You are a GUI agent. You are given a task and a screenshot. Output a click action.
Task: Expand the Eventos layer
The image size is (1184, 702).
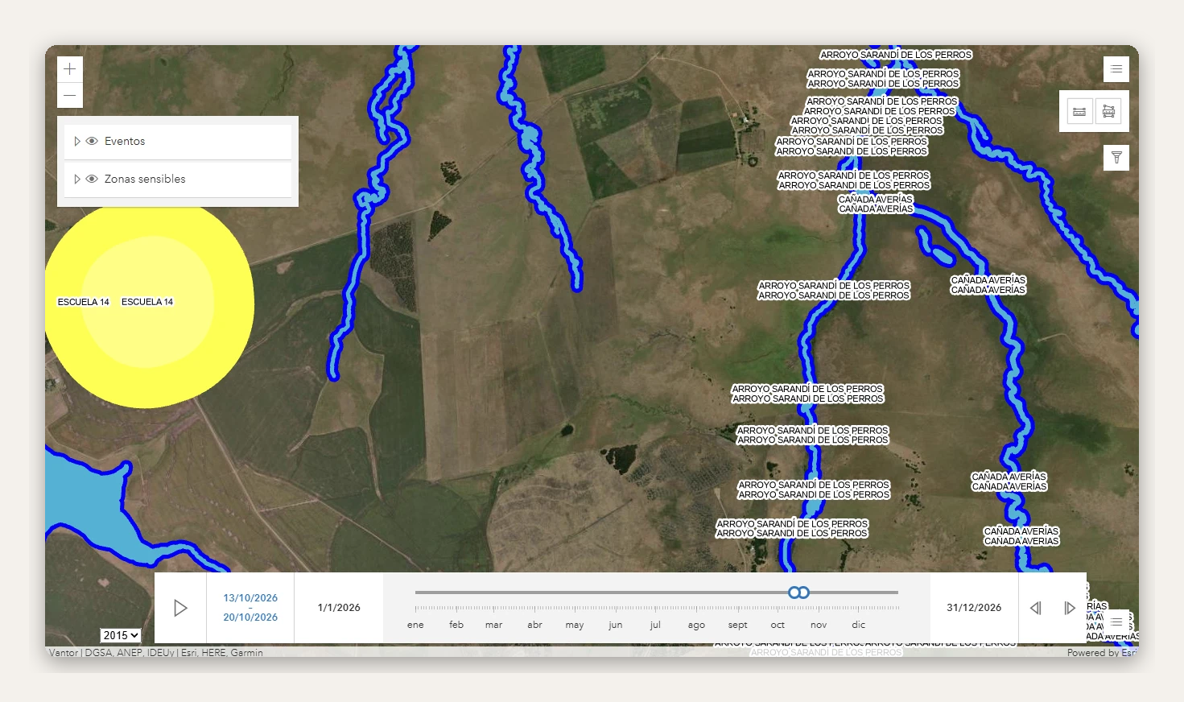coord(76,141)
